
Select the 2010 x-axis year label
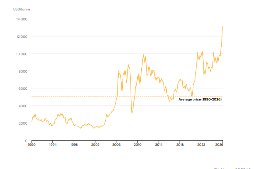click(x=138, y=145)
